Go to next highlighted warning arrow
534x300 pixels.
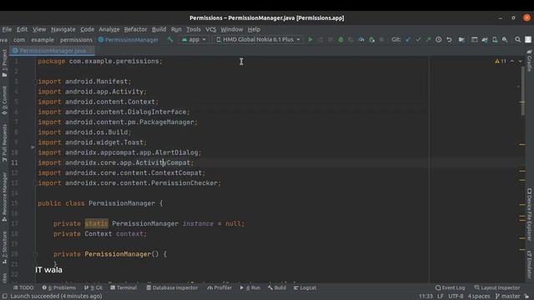click(520, 61)
